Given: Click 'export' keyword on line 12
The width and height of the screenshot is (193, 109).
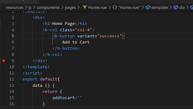Looking at the screenshot, I should (x=30, y=79).
